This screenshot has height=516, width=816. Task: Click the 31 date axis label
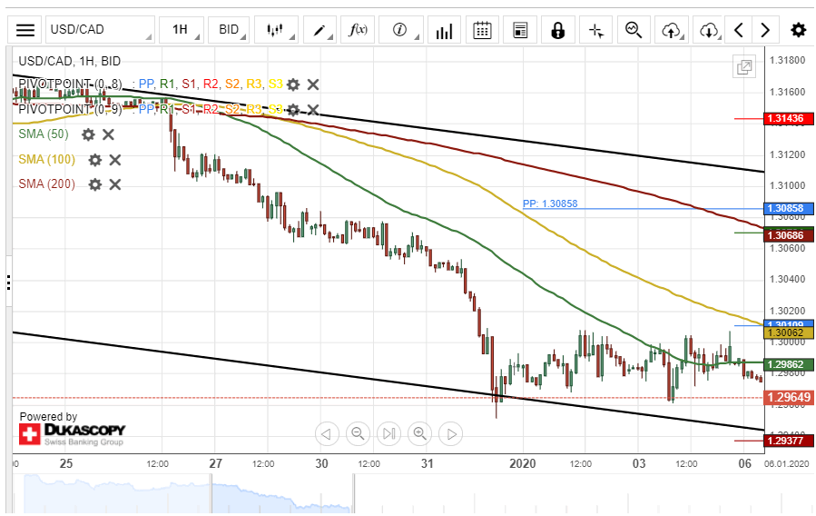(x=428, y=463)
